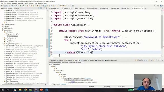Open the Window menu
The image size is (164, 92).
point(40,4)
